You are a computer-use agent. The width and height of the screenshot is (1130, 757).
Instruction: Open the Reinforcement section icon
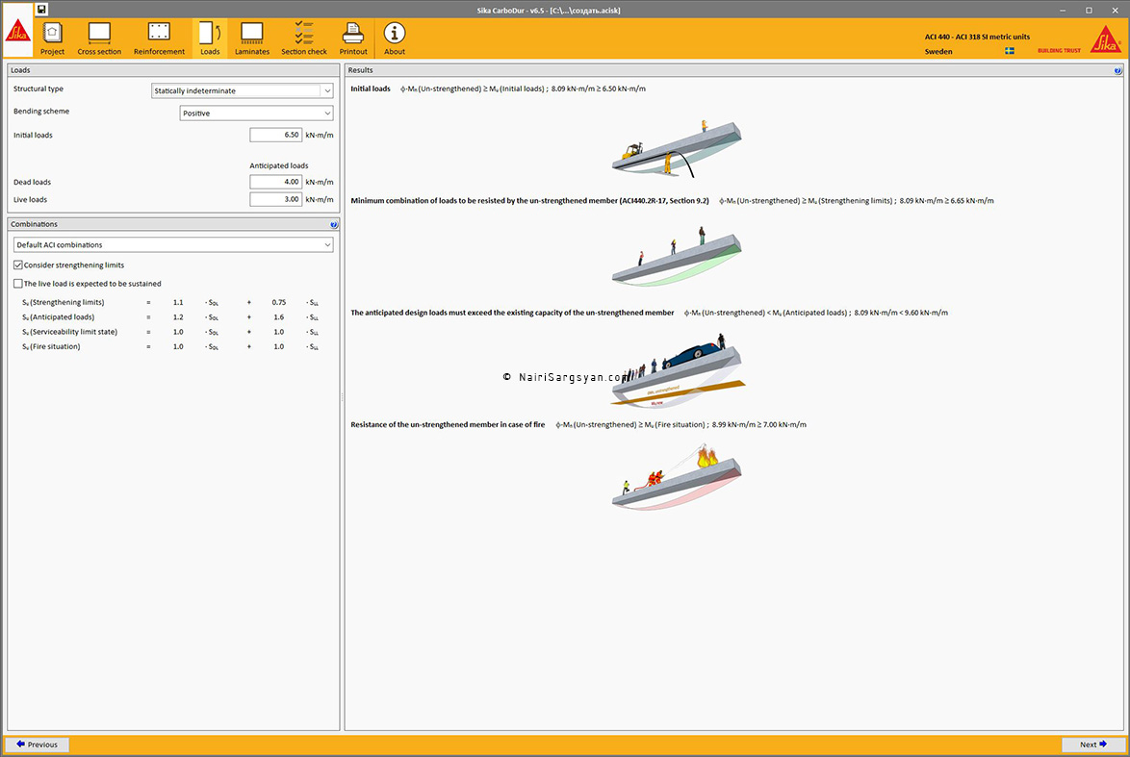click(159, 33)
